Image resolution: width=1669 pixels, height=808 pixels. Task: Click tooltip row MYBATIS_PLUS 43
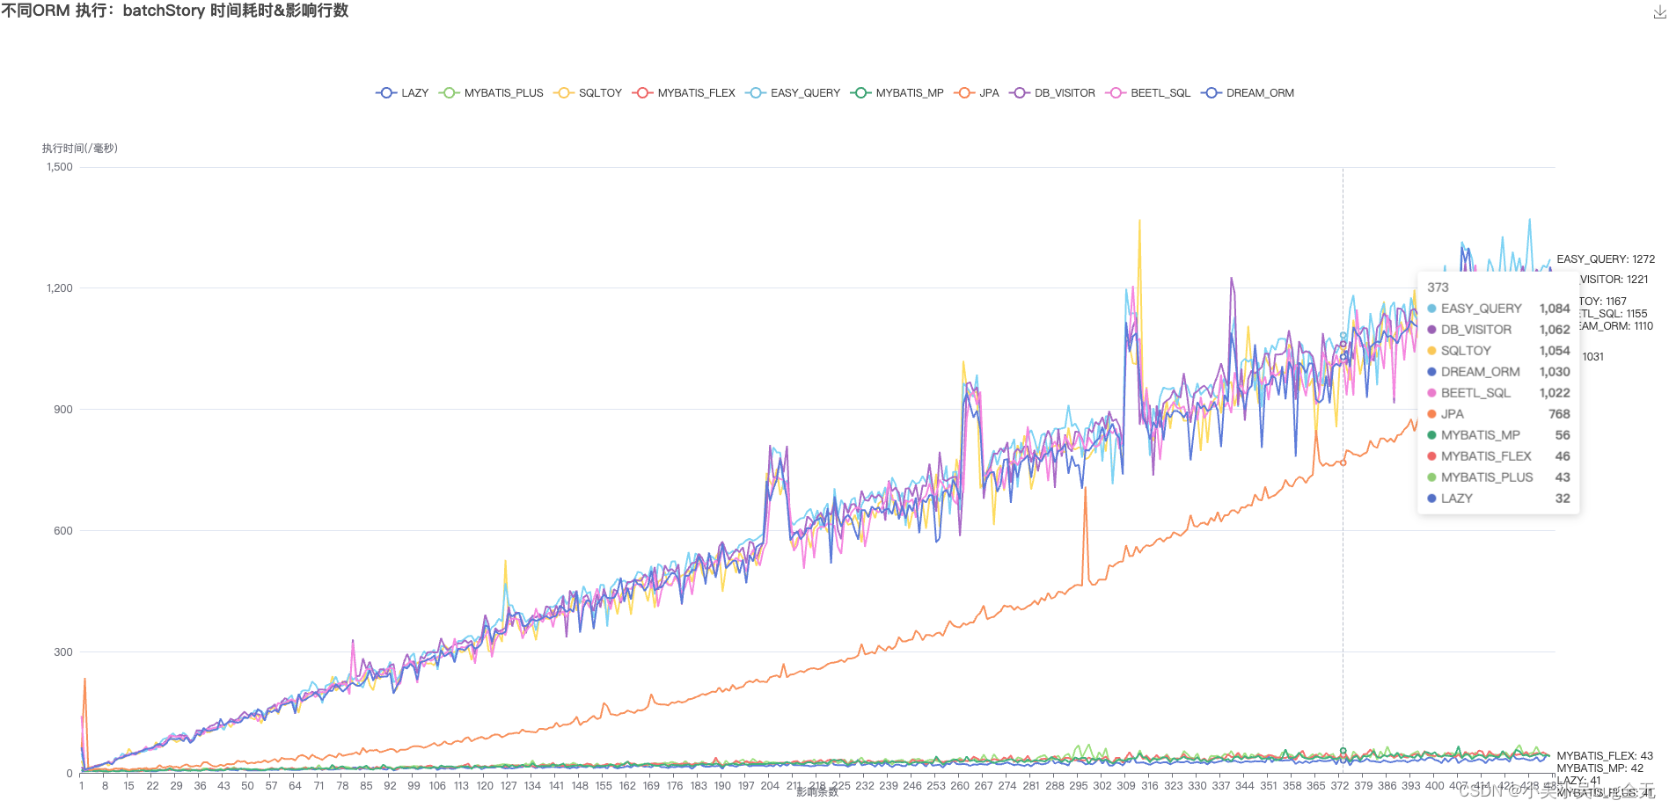(1498, 477)
